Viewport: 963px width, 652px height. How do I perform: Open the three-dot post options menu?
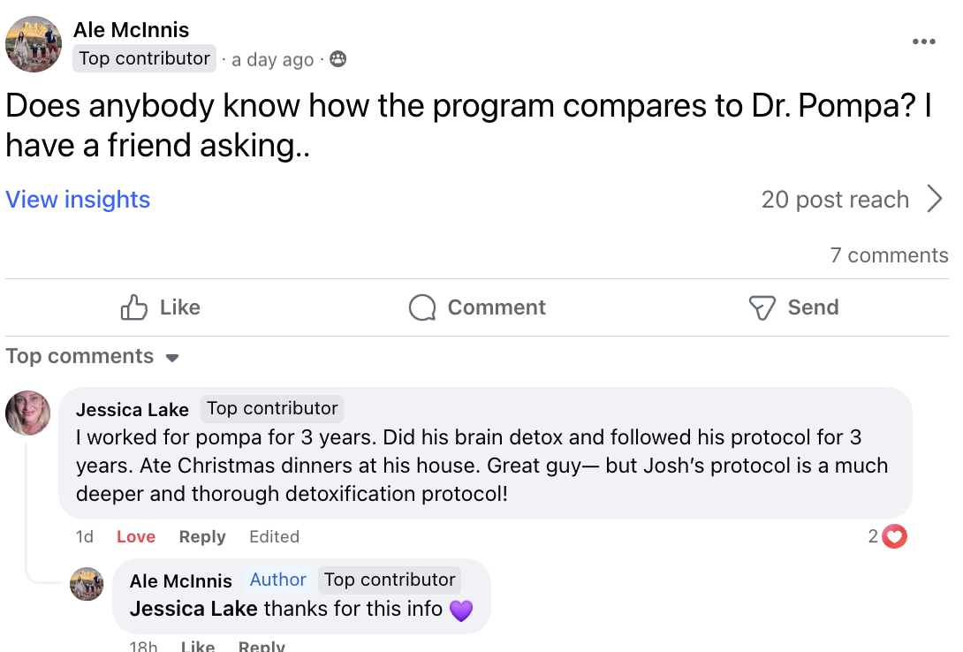tap(924, 42)
